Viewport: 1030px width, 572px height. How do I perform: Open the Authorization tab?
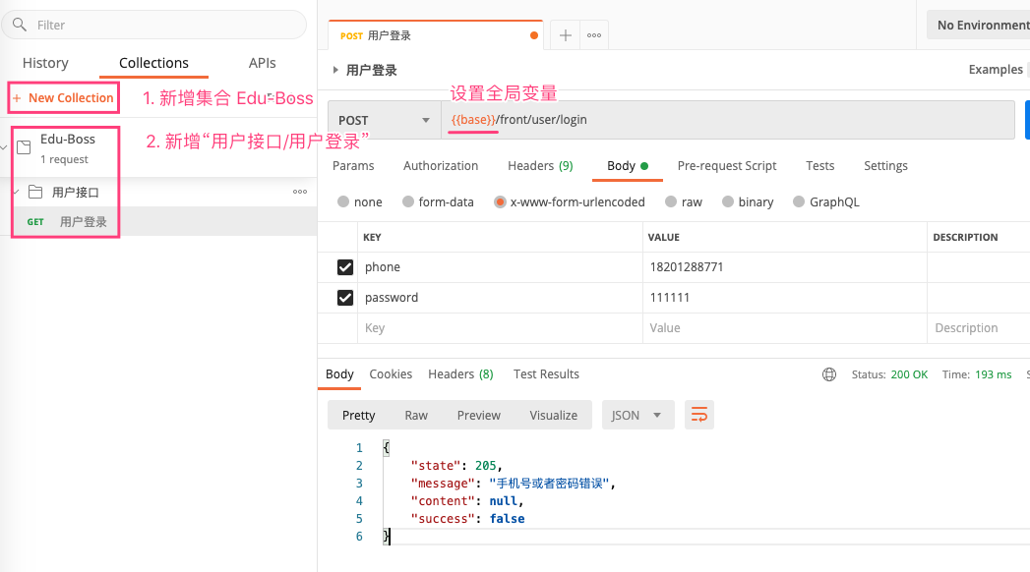click(441, 166)
